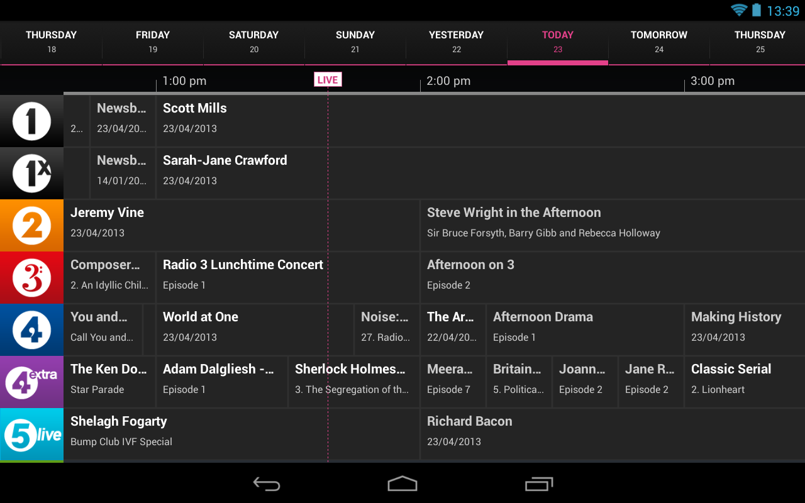This screenshot has height=503, width=805.
Task: Switch to the Tomorrow 24 tab
Action: point(659,42)
